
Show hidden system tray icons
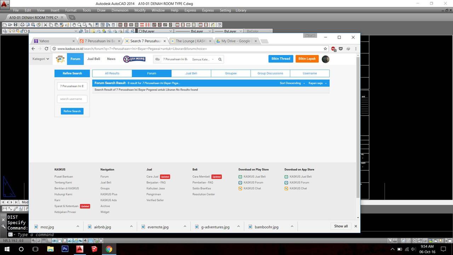[x=392, y=249]
